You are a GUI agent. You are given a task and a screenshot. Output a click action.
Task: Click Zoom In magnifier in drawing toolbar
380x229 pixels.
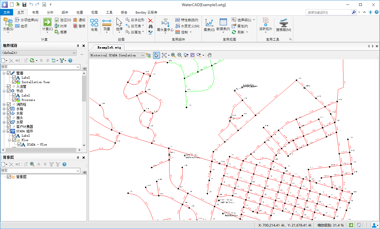[x=173, y=55]
